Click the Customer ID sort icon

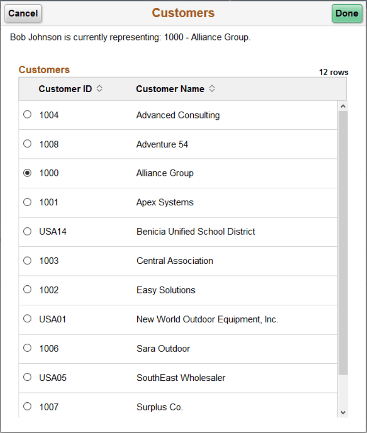click(99, 89)
